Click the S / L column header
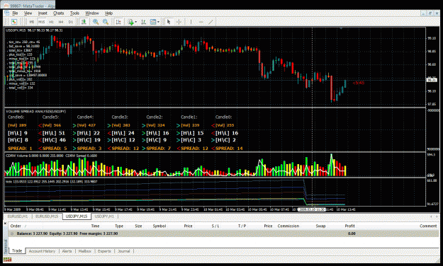Screen dimensions: 443x266 coord(215,226)
